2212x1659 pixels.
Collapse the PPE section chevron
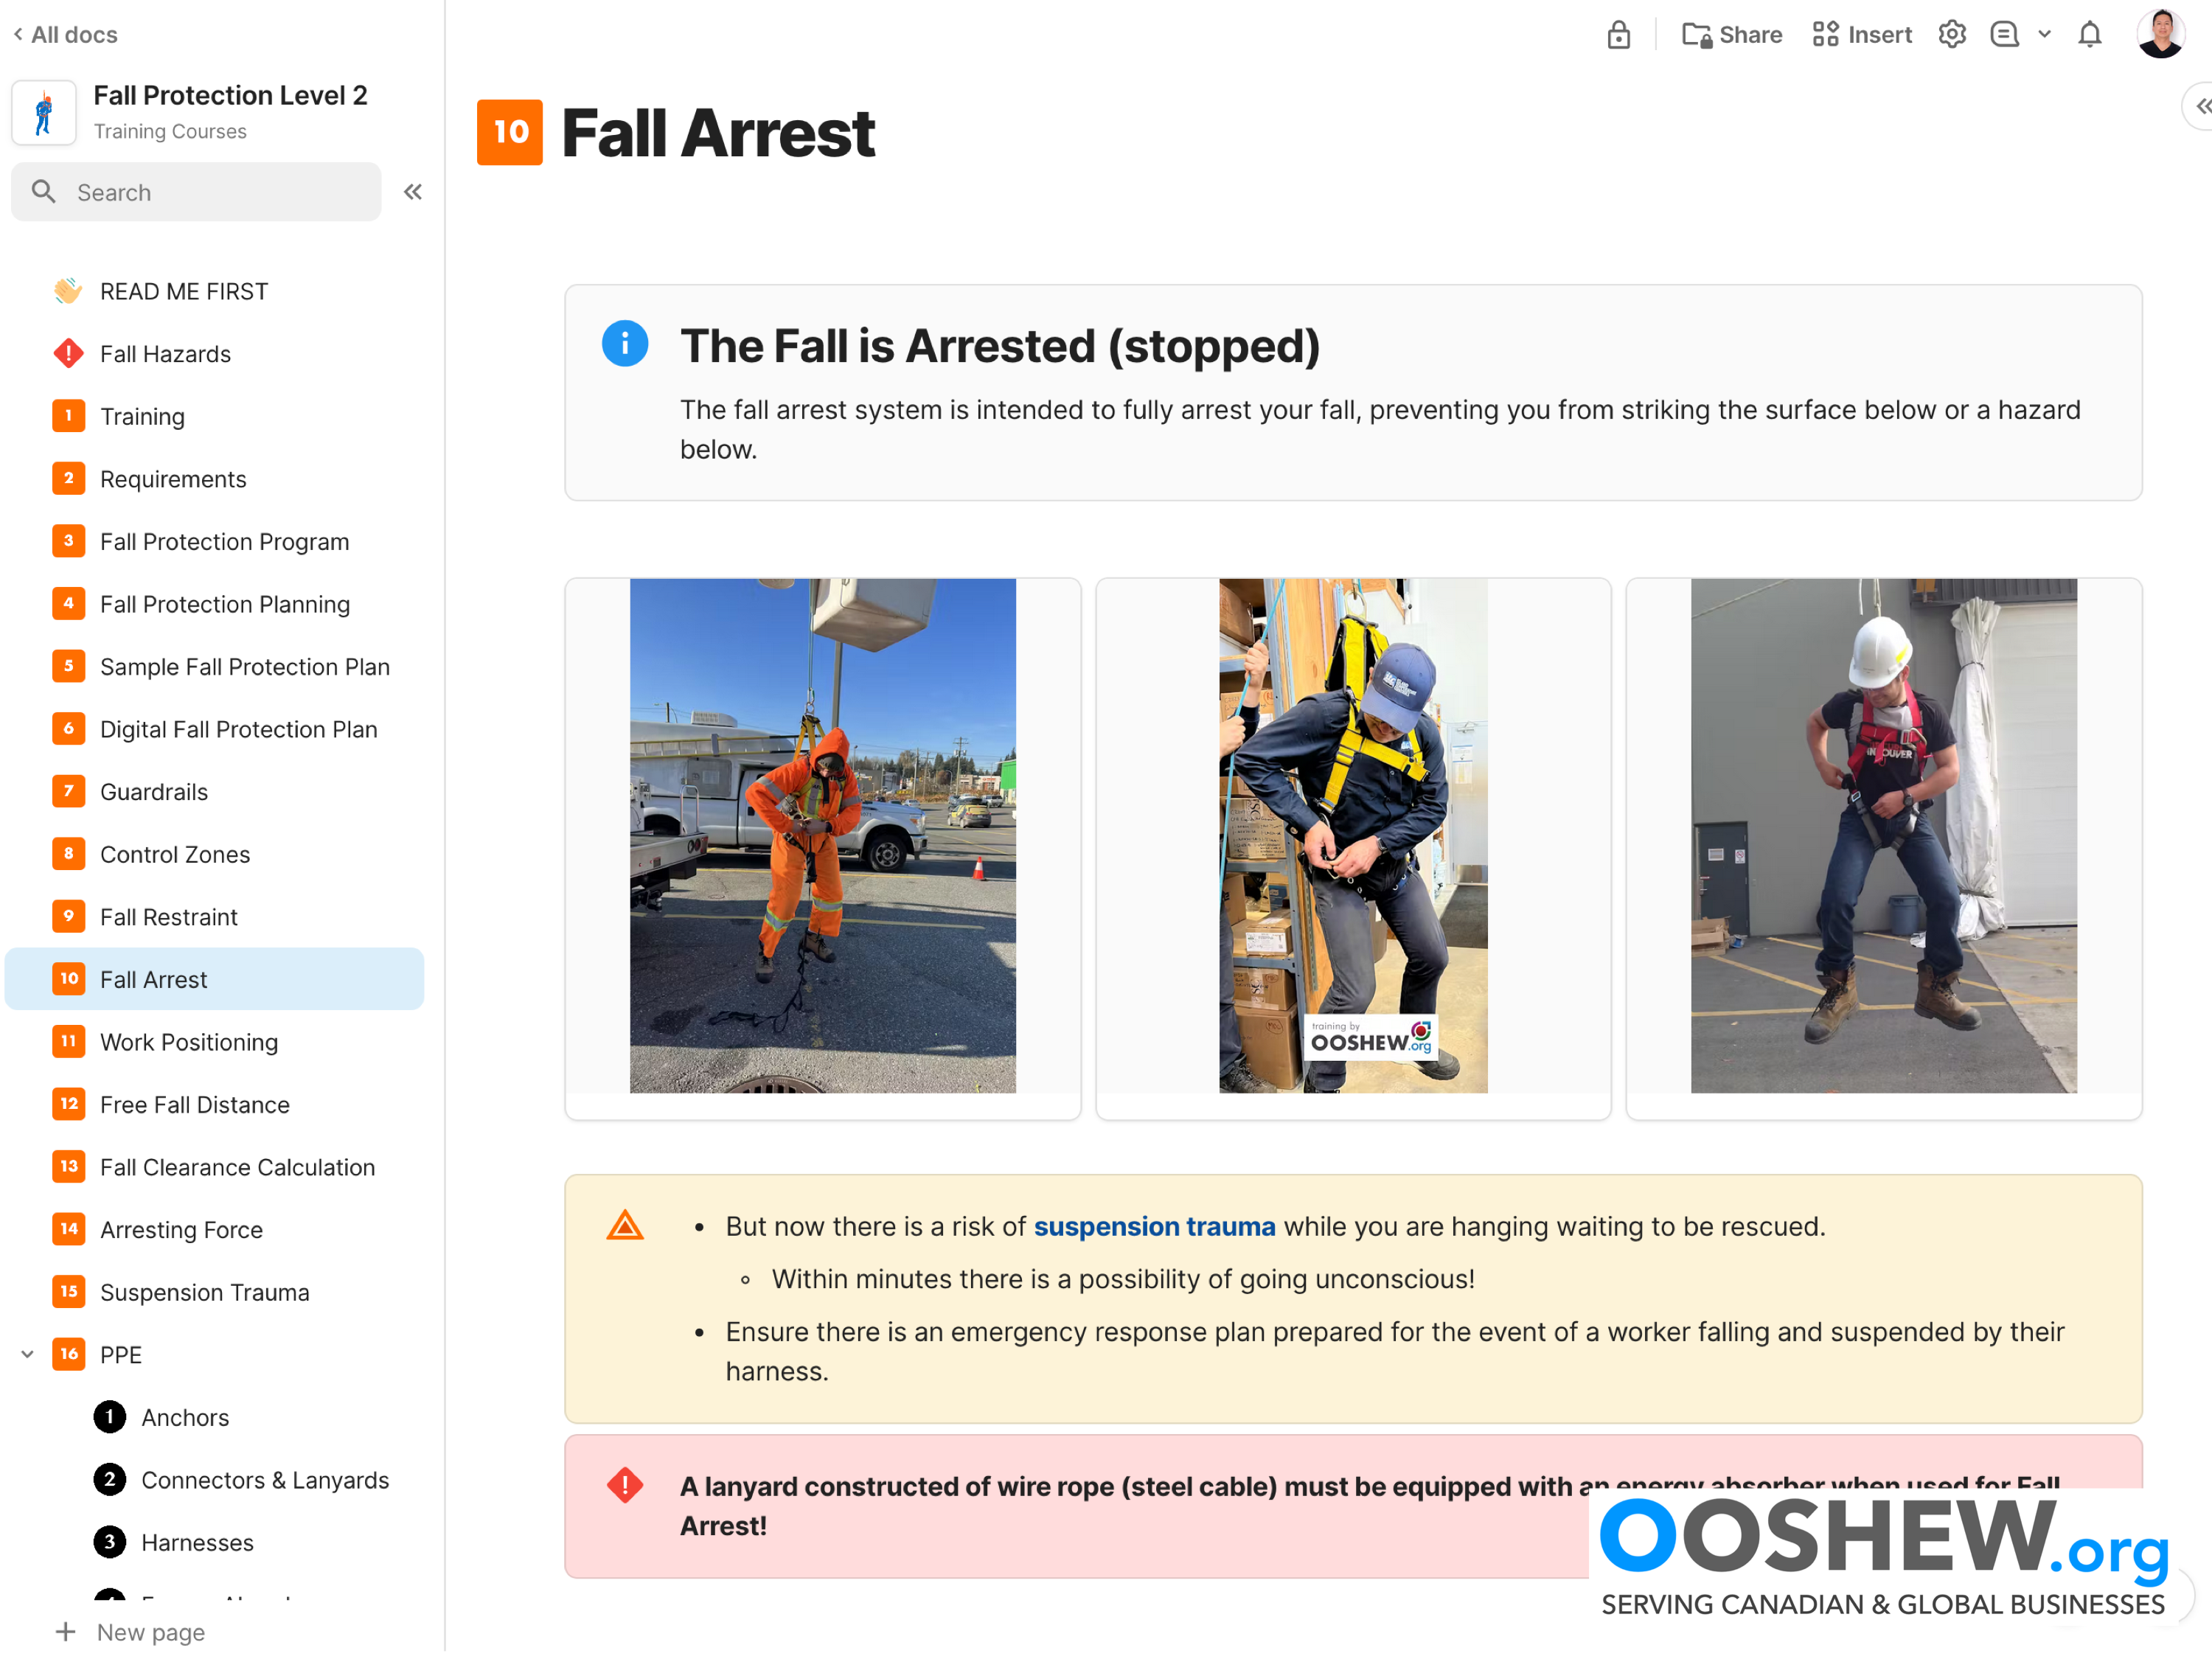click(x=28, y=1354)
